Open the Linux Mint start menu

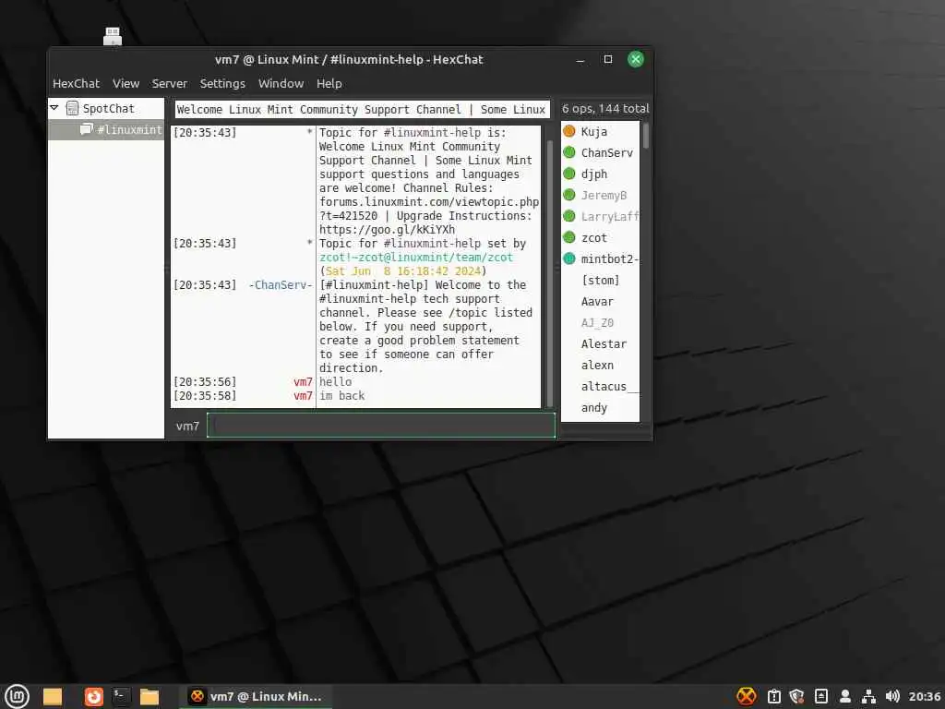(x=17, y=696)
